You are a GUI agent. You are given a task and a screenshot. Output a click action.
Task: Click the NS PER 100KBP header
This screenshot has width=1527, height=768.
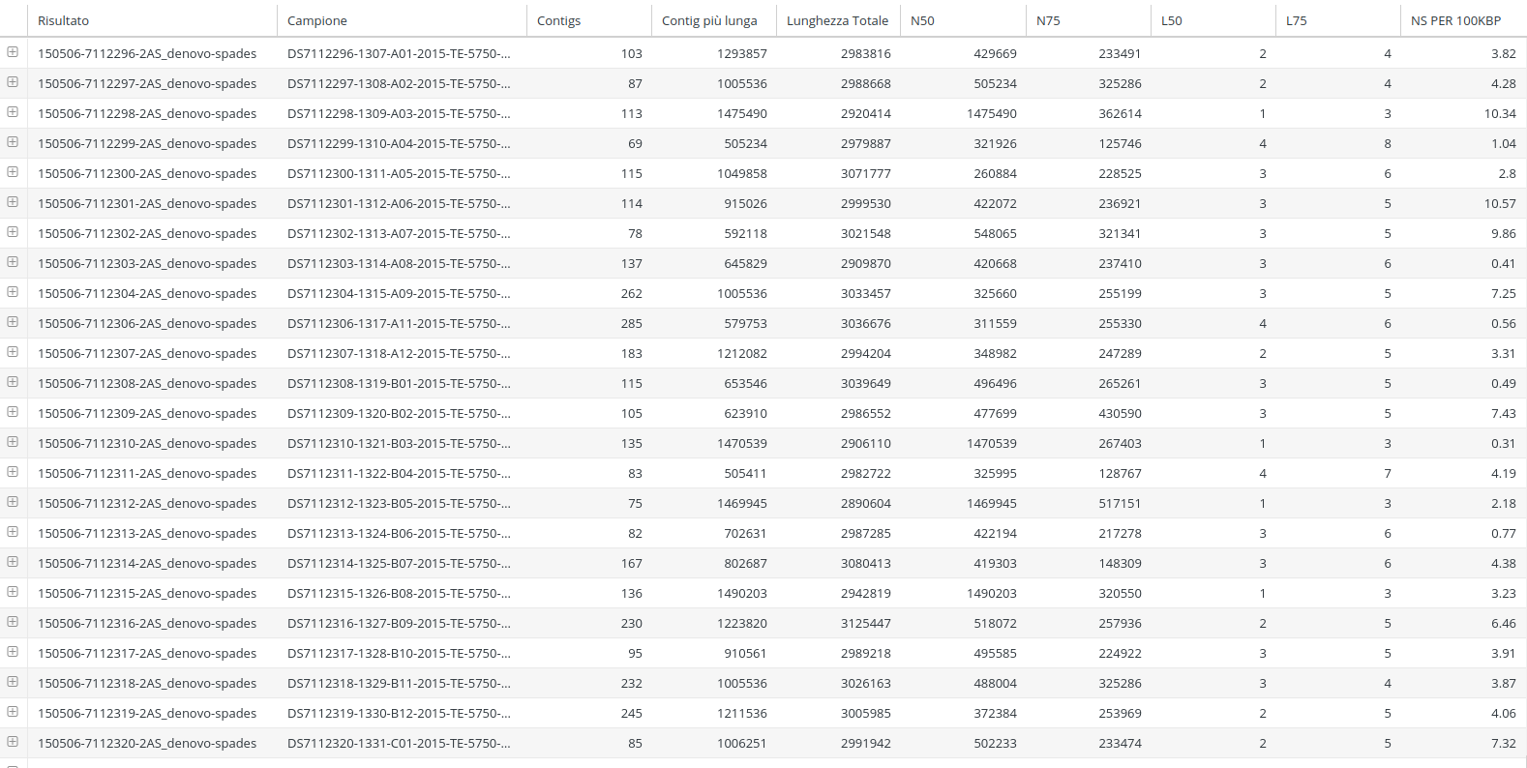1455,20
